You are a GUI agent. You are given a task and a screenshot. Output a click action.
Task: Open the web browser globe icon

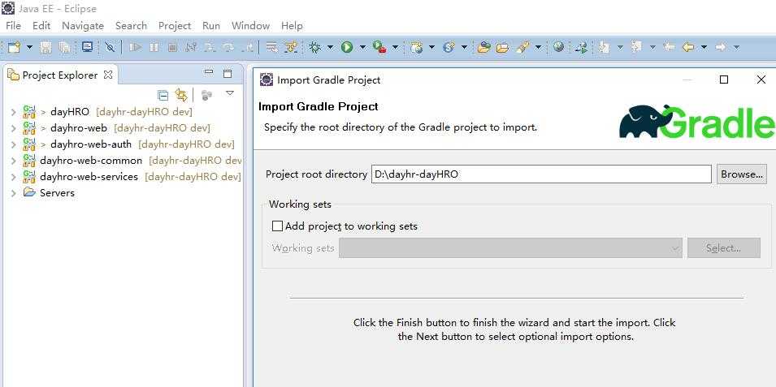click(558, 48)
